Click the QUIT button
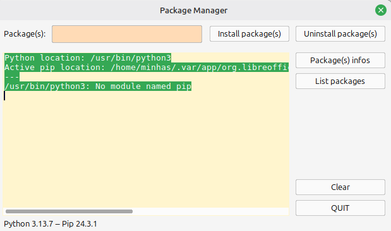391x231 pixels. [x=340, y=208]
